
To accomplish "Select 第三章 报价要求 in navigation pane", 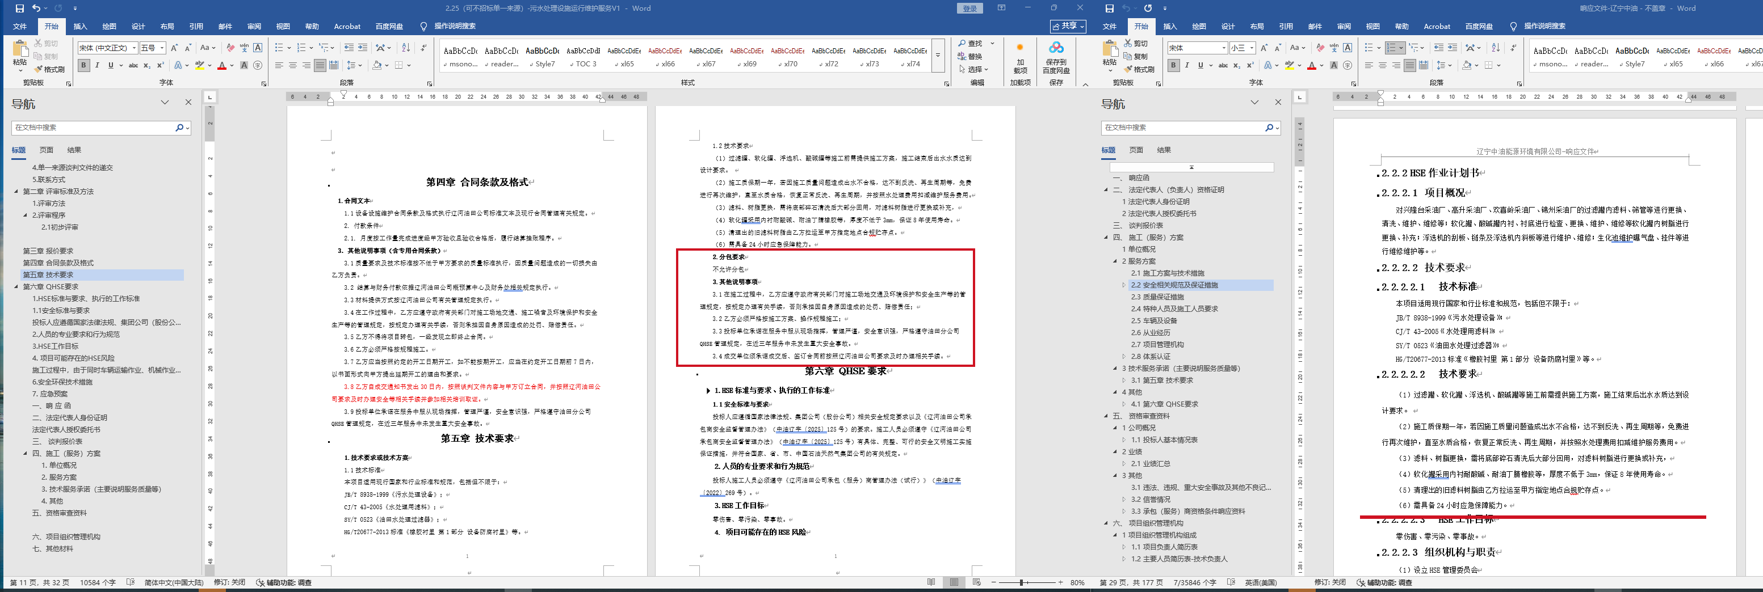I will click(48, 251).
